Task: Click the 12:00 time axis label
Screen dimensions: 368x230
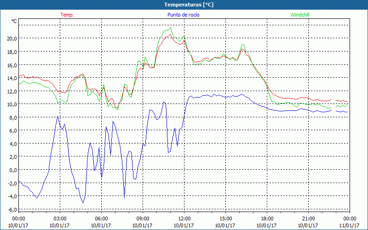Action: pyautogui.click(x=184, y=218)
